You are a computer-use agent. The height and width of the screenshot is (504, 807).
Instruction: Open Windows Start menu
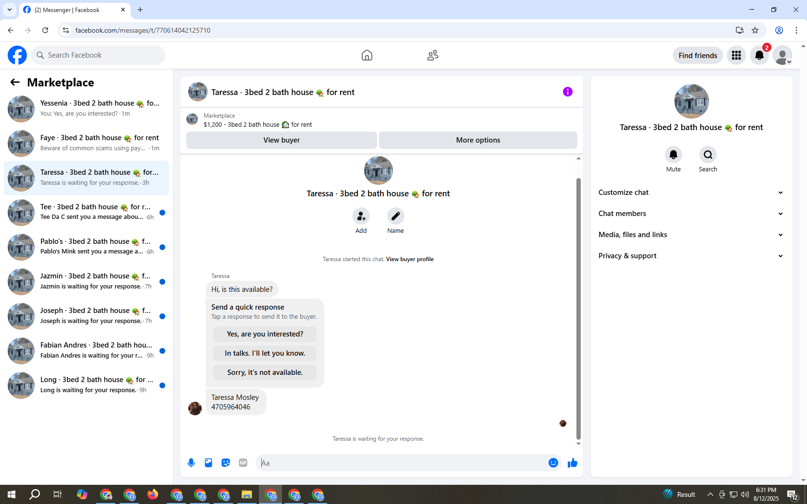point(12,494)
